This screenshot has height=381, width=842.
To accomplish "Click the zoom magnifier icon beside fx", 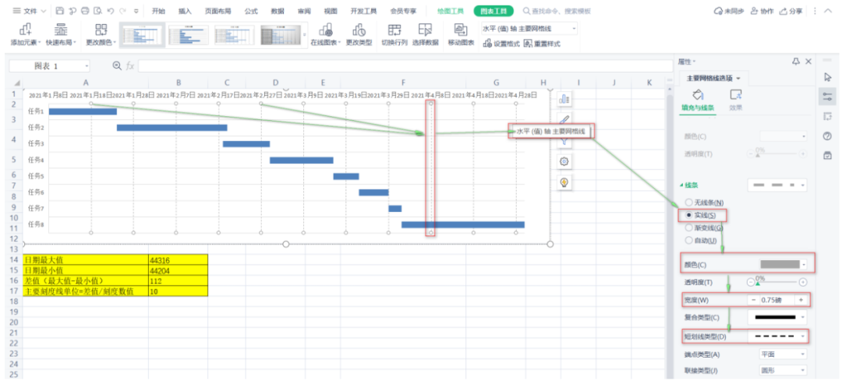I will point(116,65).
